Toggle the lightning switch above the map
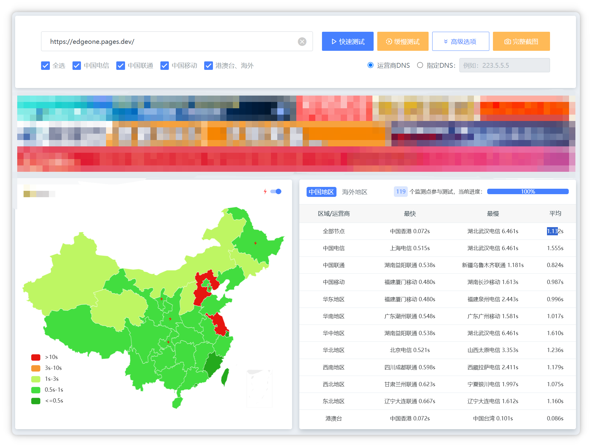Viewport: 592px width, 447px height. click(x=276, y=191)
